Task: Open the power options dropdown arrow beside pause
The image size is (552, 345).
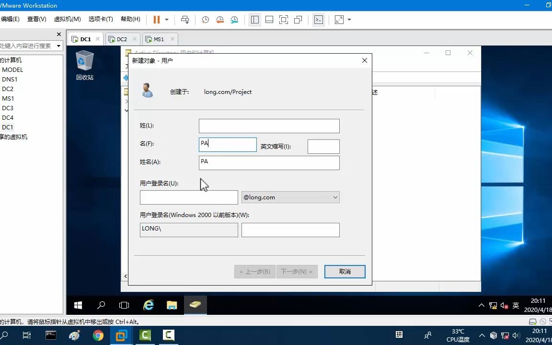Action: [167, 20]
